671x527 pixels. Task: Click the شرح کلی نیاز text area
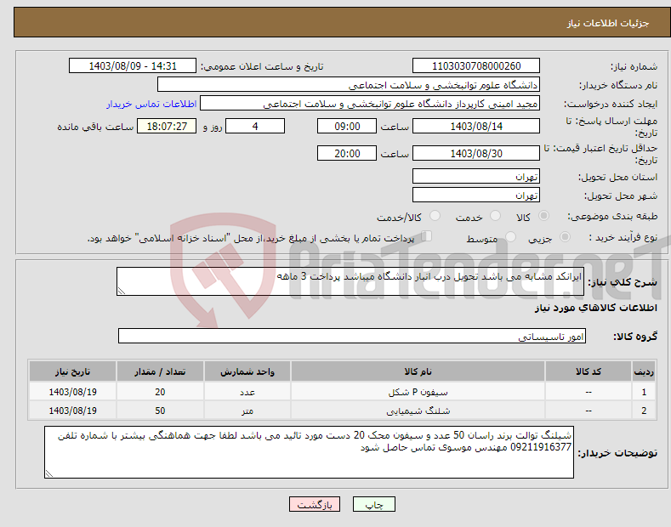coord(350,281)
